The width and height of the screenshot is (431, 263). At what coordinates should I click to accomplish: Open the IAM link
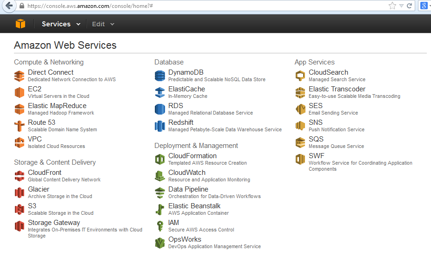(173, 223)
